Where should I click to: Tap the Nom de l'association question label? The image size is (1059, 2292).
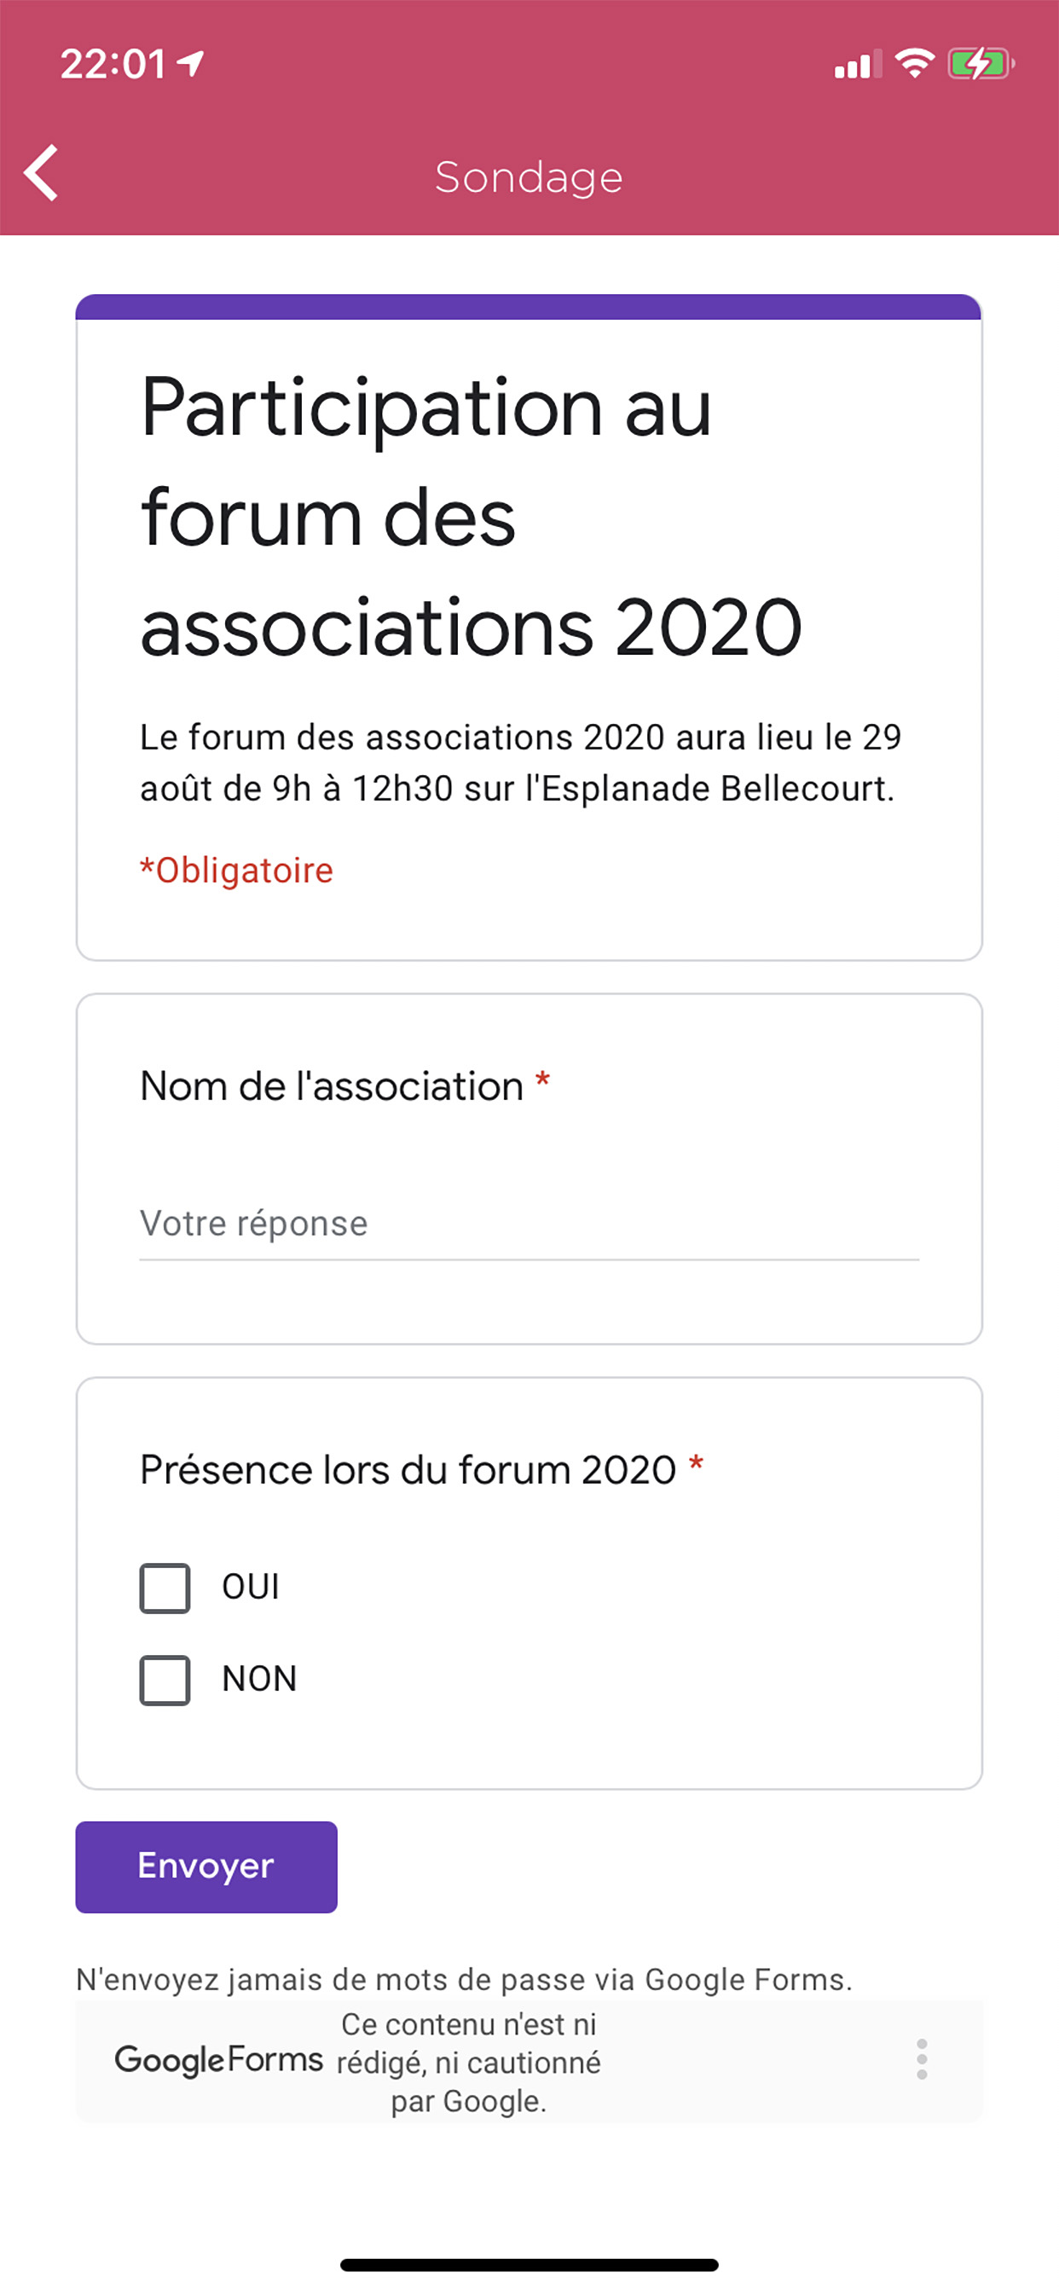pyautogui.click(x=332, y=1086)
